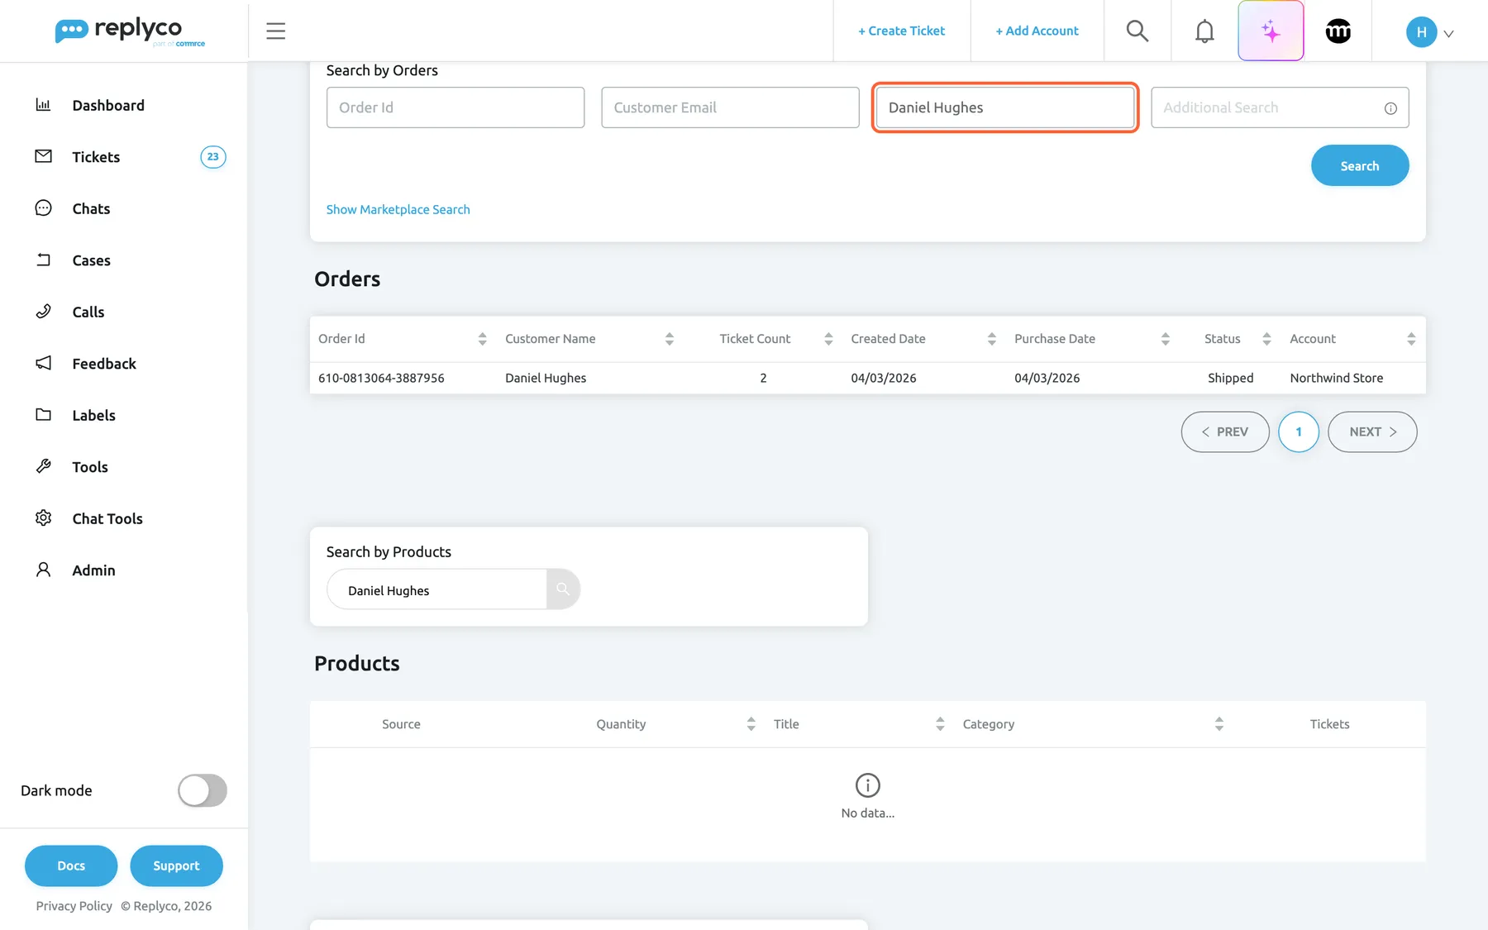Click the magnifier search icon in header

[x=1137, y=31]
